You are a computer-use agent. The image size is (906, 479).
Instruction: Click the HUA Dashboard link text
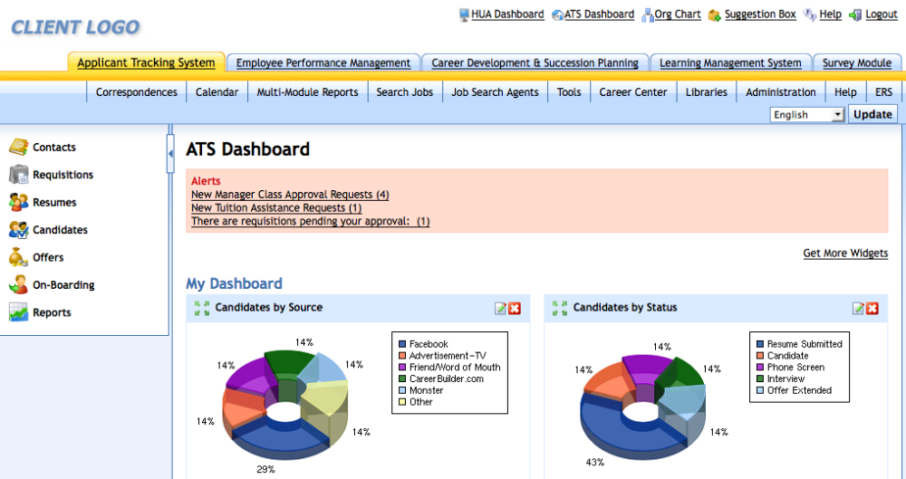507,14
